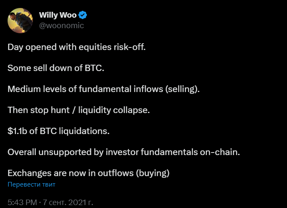Click the blue verified badge icon
287x208 pixels.
[x=83, y=16]
